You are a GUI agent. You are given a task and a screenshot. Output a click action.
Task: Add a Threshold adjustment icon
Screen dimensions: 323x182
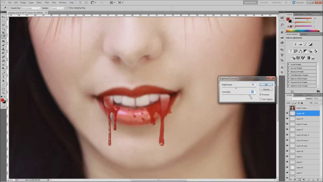point(303,58)
